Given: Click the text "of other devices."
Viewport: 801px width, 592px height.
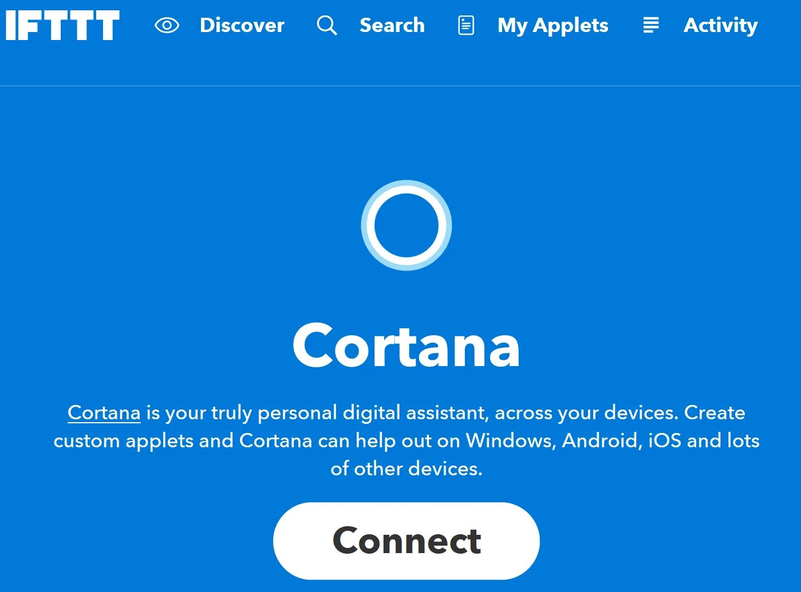Looking at the screenshot, I should (407, 468).
